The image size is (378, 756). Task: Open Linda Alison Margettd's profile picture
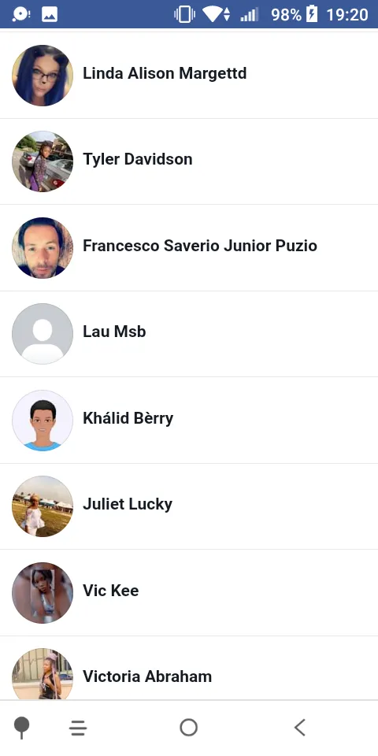pos(43,76)
